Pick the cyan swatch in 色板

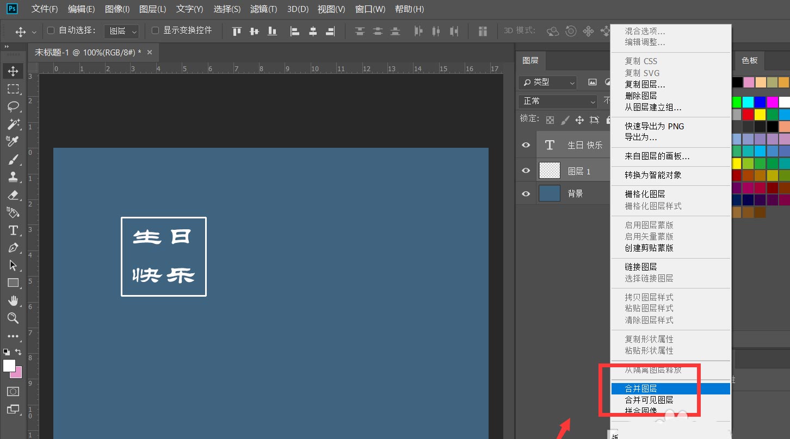click(x=748, y=102)
